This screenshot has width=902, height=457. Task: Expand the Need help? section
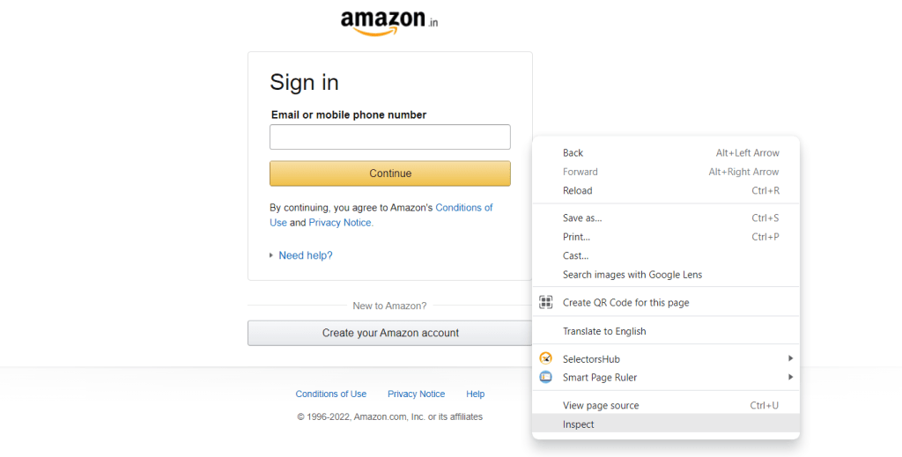(305, 255)
